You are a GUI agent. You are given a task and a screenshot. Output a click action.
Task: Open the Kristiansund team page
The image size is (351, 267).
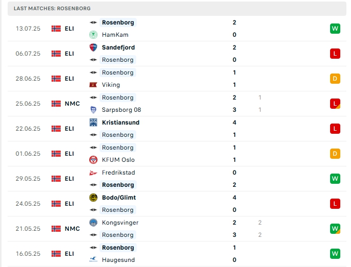pos(120,123)
